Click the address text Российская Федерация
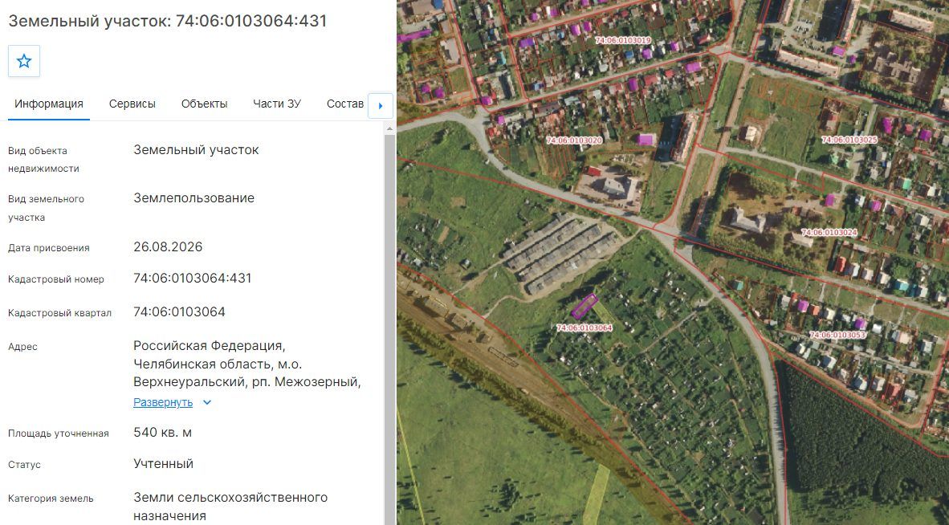 coord(210,346)
